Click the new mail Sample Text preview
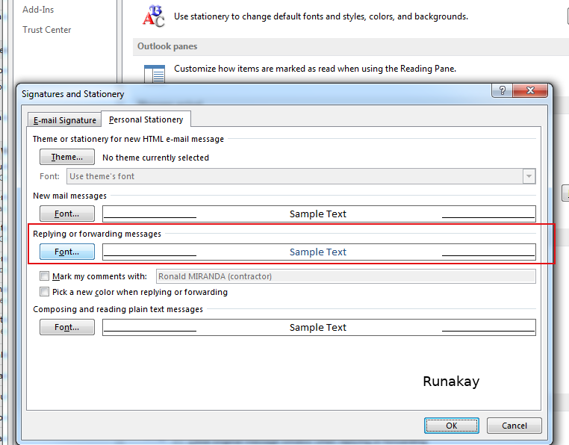Image resolution: width=569 pixels, height=445 pixels. coord(319,214)
